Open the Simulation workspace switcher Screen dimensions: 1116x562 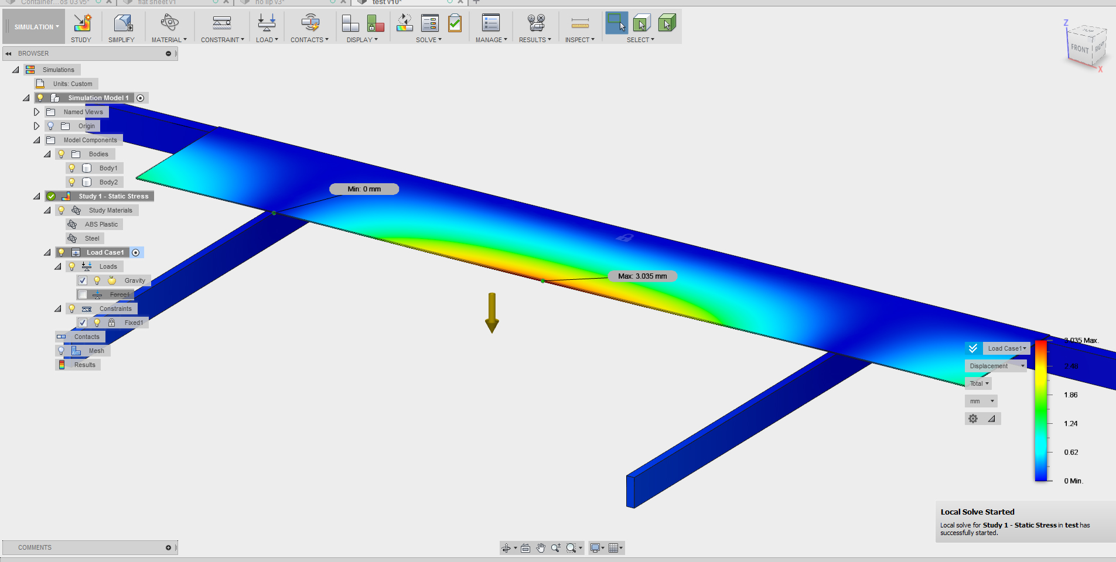pos(33,26)
